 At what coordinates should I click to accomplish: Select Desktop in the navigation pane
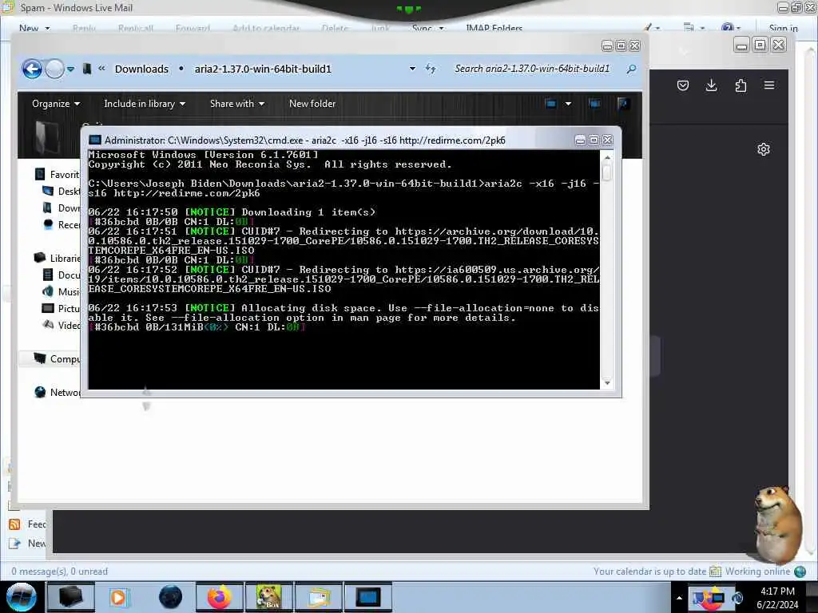(61, 192)
